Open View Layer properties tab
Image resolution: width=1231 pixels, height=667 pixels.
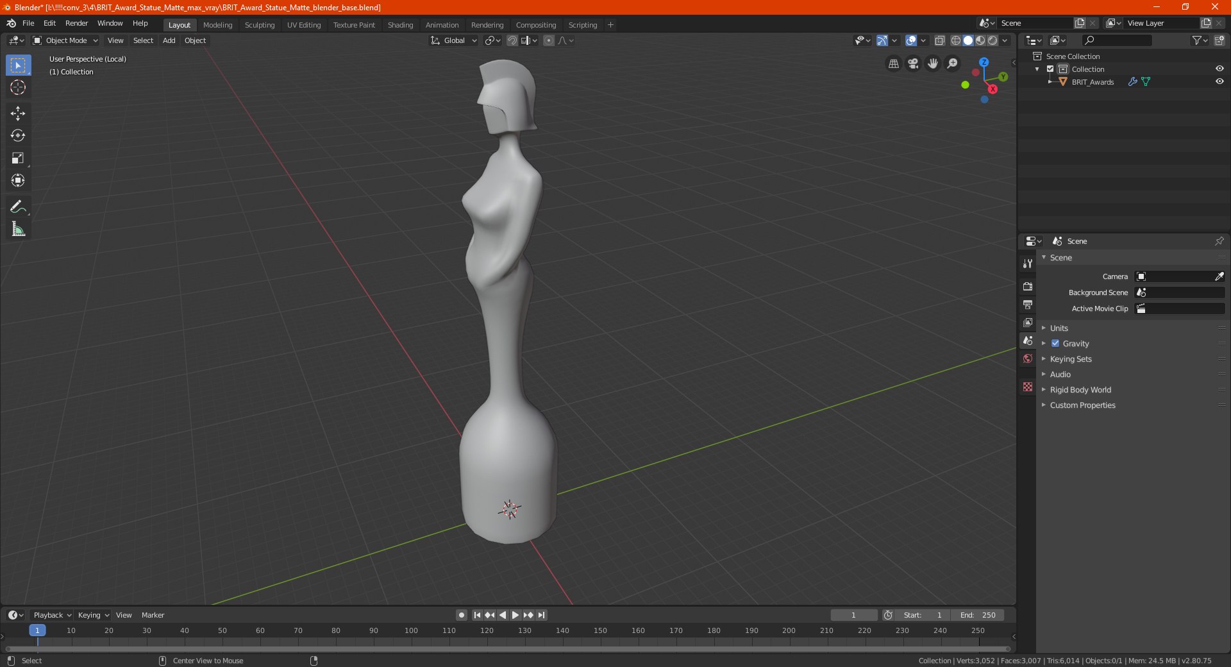tap(1028, 322)
